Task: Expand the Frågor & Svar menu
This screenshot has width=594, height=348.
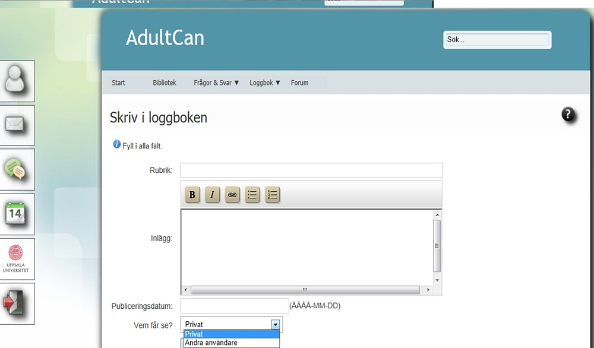Action: (216, 83)
